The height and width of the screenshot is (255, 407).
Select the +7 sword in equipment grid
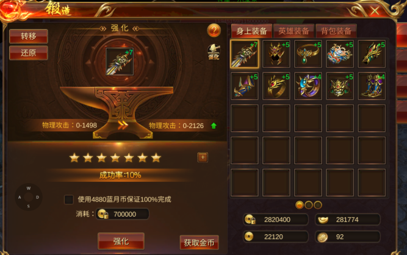point(244,54)
